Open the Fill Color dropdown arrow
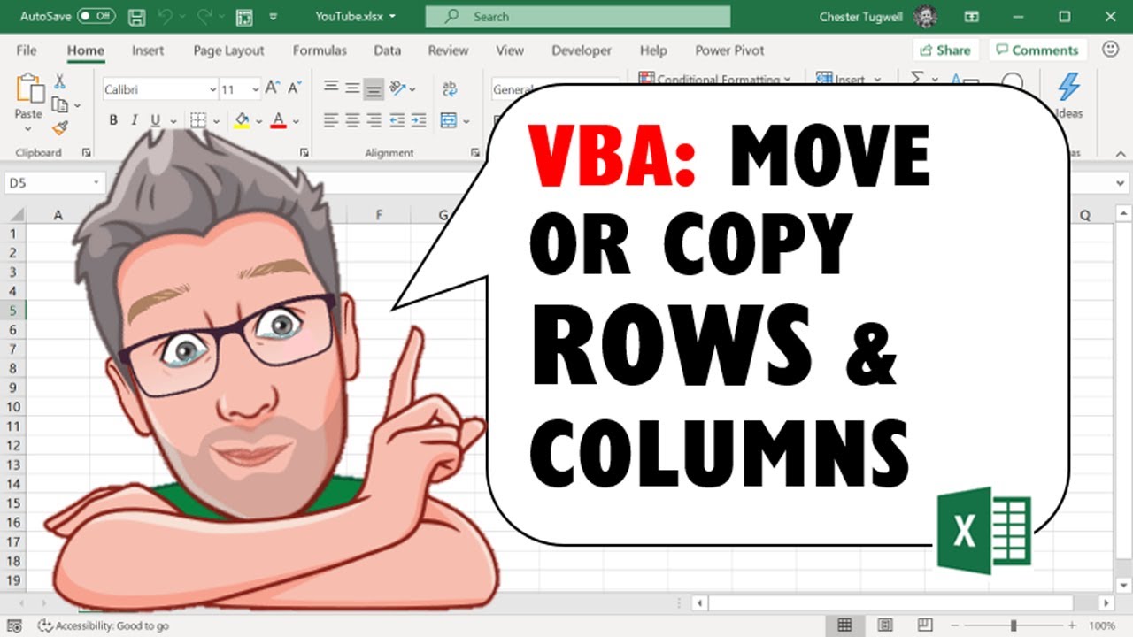1133x637 pixels. (x=259, y=120)
